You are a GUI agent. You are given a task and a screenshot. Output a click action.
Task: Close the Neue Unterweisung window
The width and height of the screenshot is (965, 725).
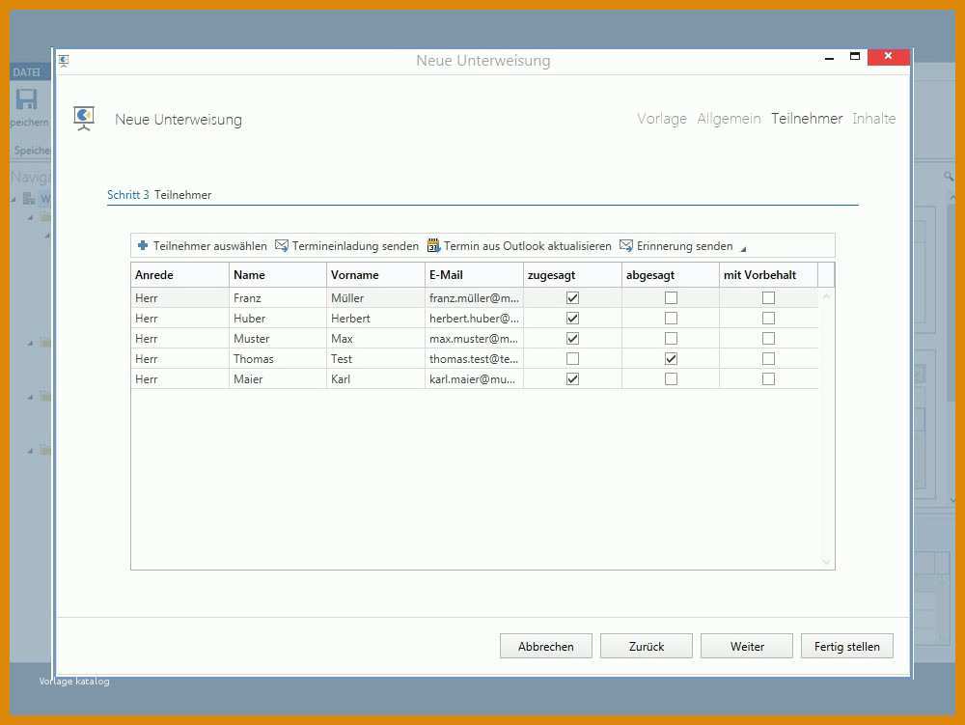888,57
